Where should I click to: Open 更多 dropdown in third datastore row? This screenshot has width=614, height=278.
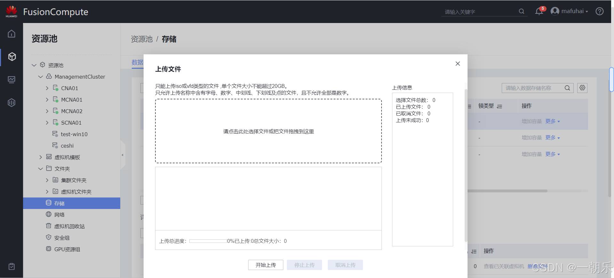(553, 154)
